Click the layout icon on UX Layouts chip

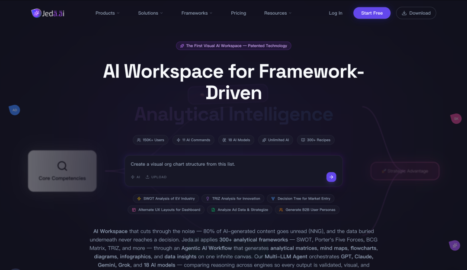(134, 210)
